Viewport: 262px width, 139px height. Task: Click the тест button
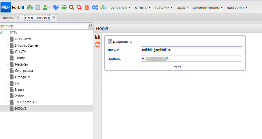pyautogui.click(x=177, y=67)
